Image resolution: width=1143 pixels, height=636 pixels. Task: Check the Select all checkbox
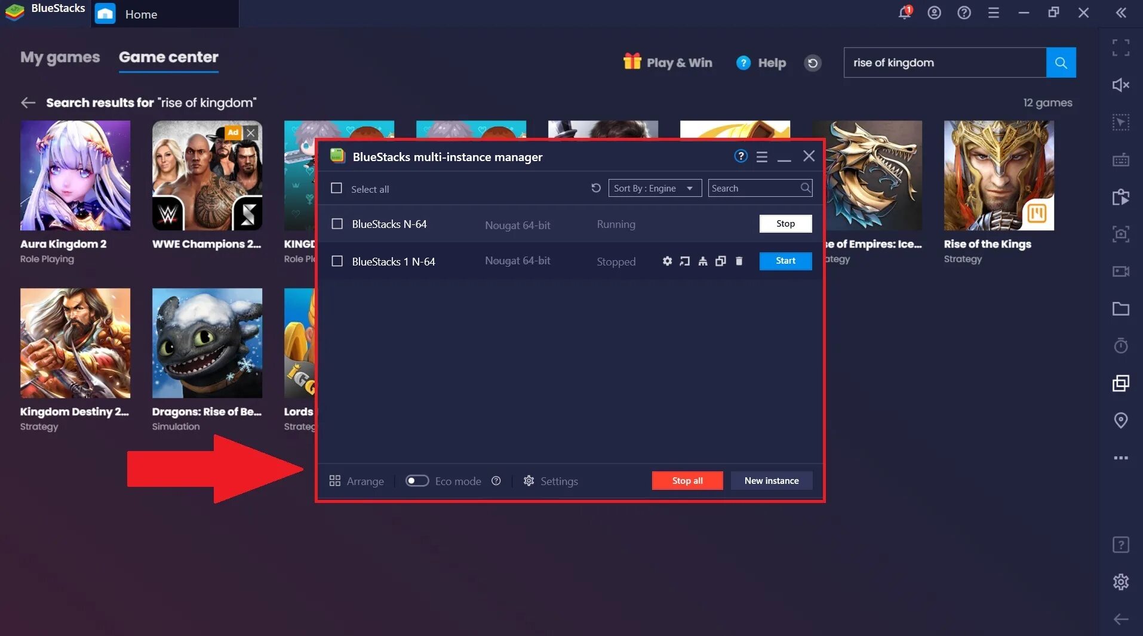[336, 189]
